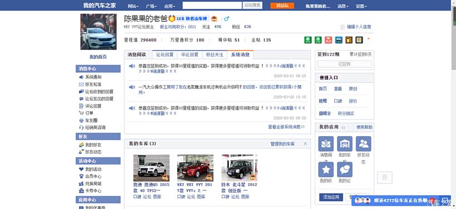Click the help question-mark beside 我的应用
This screenshot has height=209, width=456.
tap(343, 127)
